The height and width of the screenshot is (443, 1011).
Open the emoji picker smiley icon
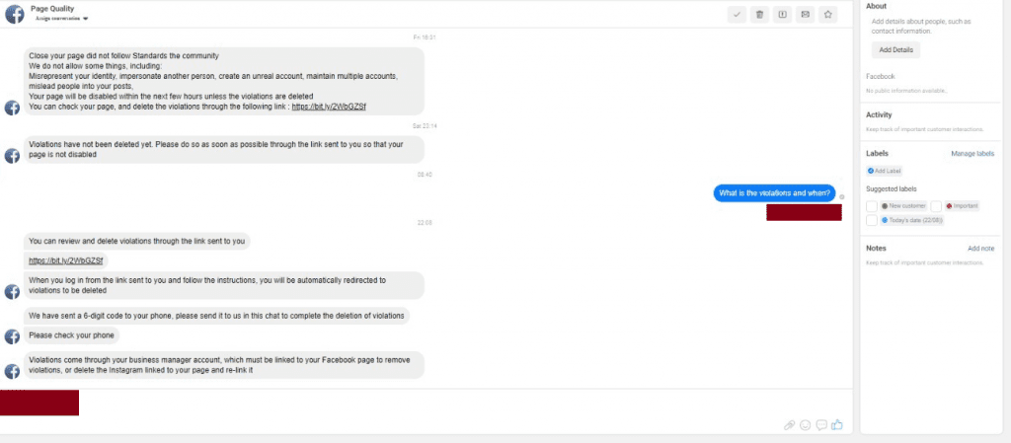[x=805, y=425]
